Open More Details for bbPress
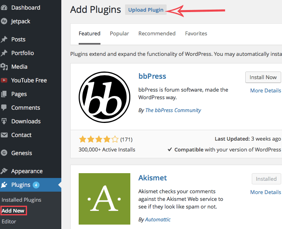This screenshot has height=229, width=282. pyautogui.click(x=265, y=90)
